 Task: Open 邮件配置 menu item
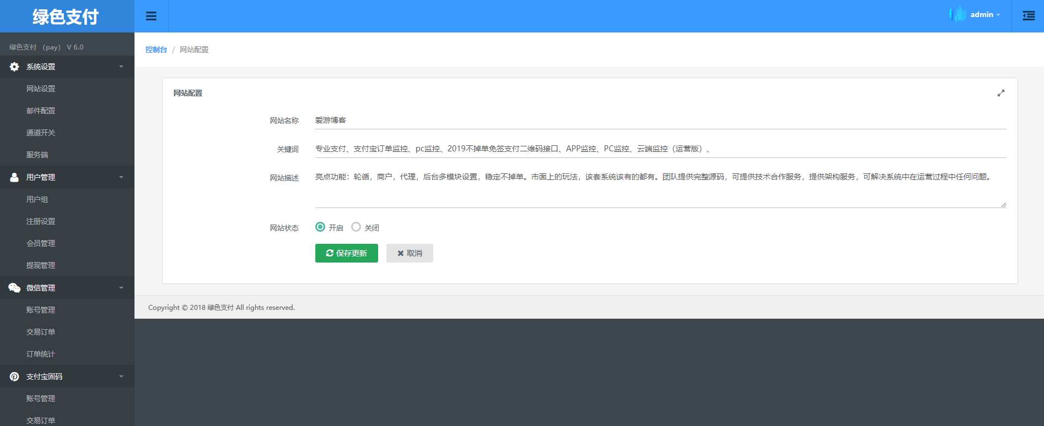[67, 111]
